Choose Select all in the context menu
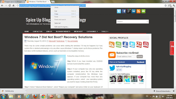 click(x=65, y=23)
